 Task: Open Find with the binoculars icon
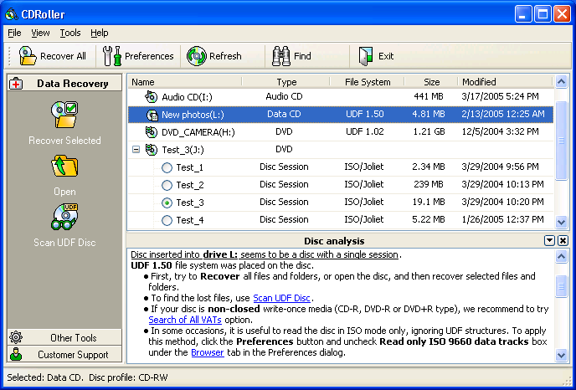click(281, 56)
